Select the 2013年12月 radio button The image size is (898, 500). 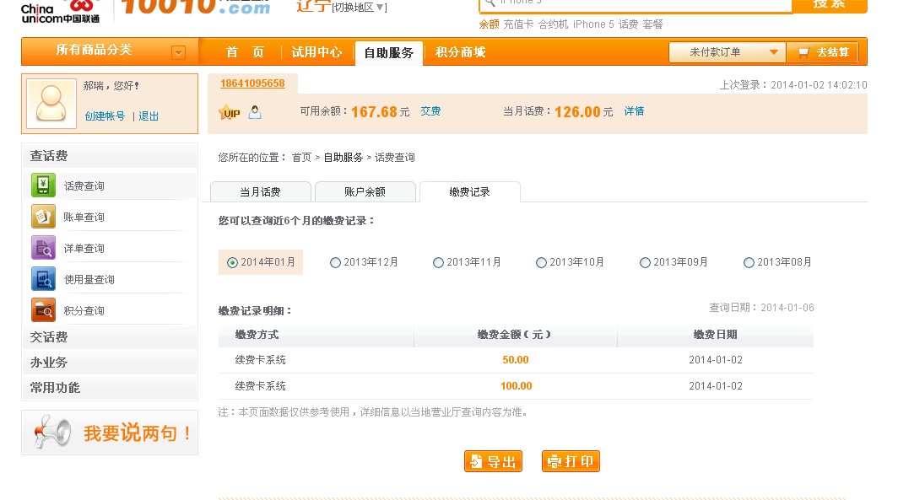[335, 262]
